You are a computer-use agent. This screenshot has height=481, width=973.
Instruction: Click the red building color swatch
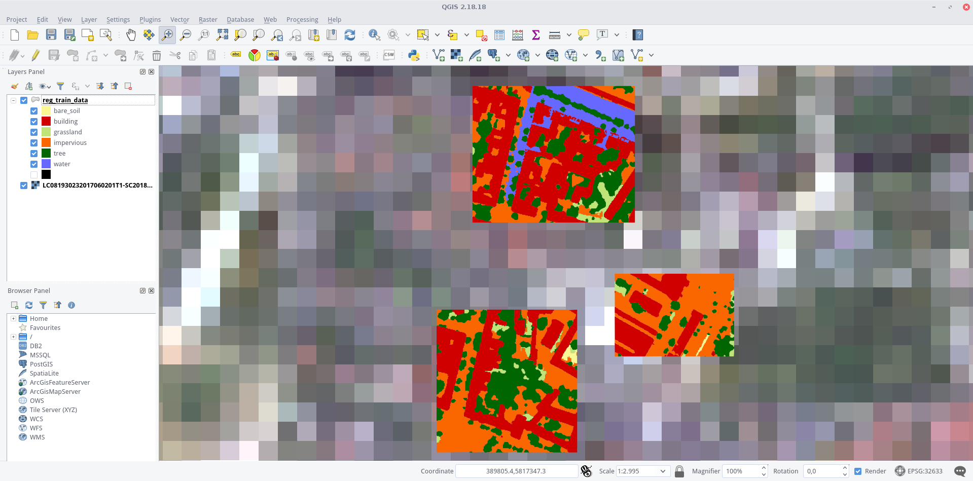46,122
